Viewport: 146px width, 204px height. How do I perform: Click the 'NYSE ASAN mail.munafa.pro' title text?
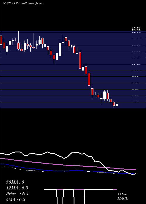[x=23, y=3]
